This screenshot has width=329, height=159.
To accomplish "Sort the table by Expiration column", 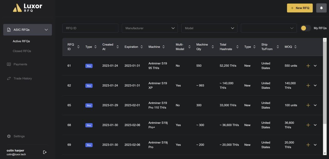I will pos(141,47).
